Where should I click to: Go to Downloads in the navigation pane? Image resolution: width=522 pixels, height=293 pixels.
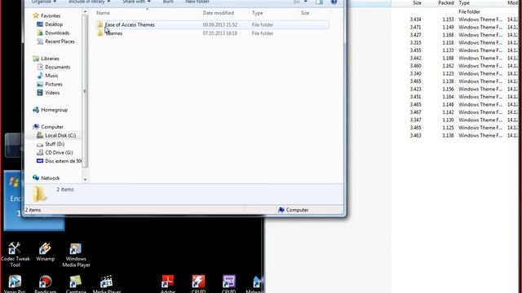coord(57,33)
